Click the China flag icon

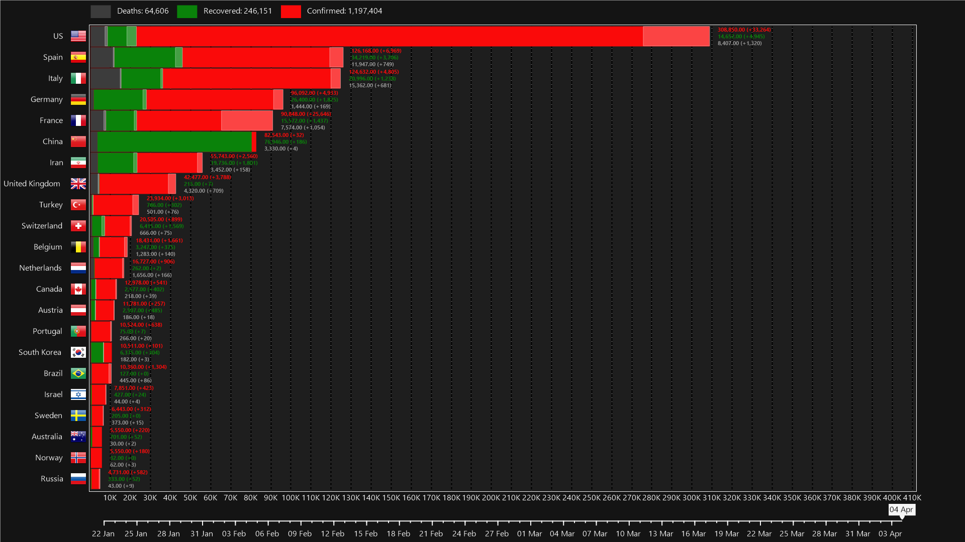78,142
